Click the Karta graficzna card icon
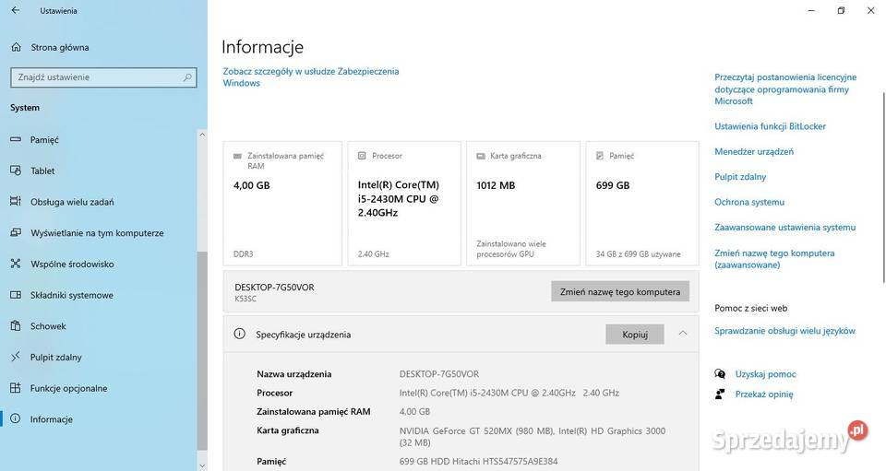 point(481,156)
